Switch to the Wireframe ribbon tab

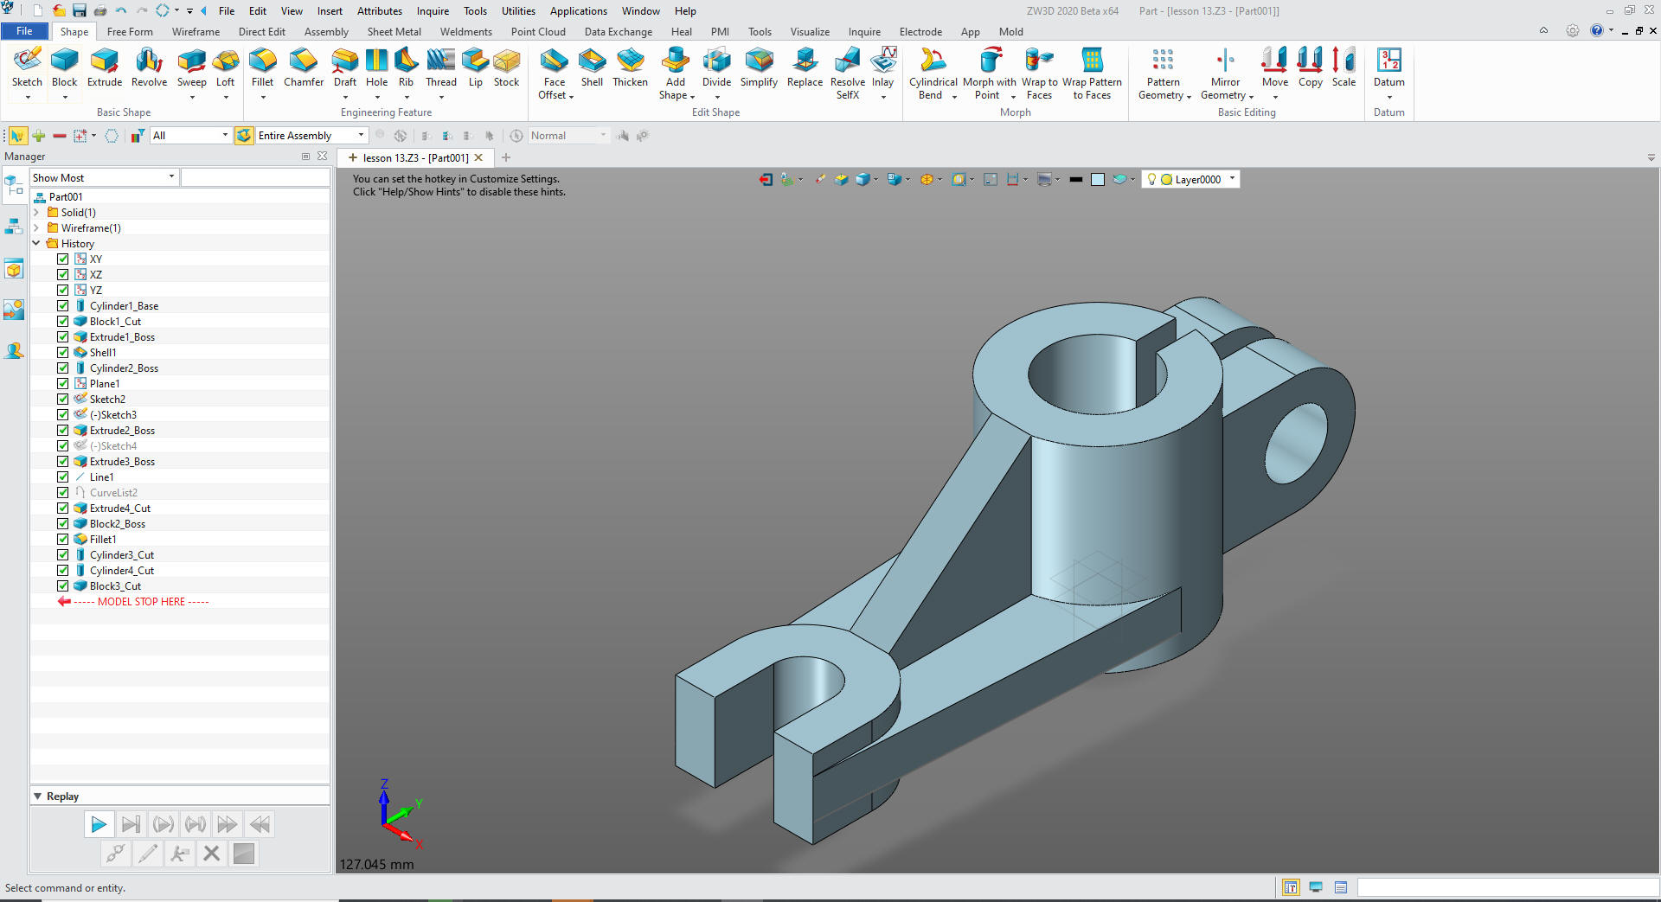pyautogui.click(x=196, y=31)
